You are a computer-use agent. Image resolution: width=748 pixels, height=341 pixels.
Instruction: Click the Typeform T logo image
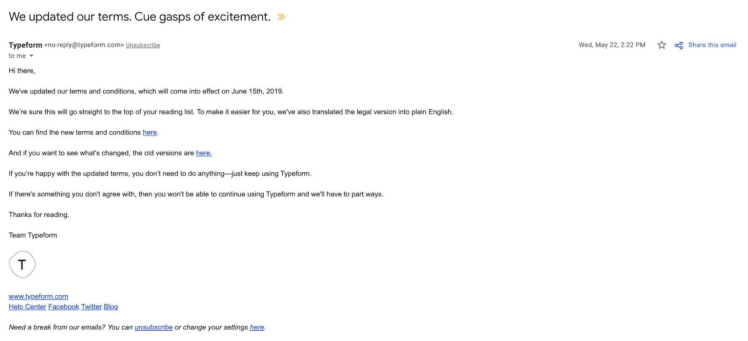point(22,264)
